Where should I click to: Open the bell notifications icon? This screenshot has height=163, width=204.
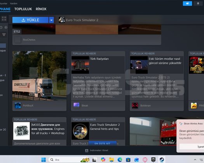[198, 3]
